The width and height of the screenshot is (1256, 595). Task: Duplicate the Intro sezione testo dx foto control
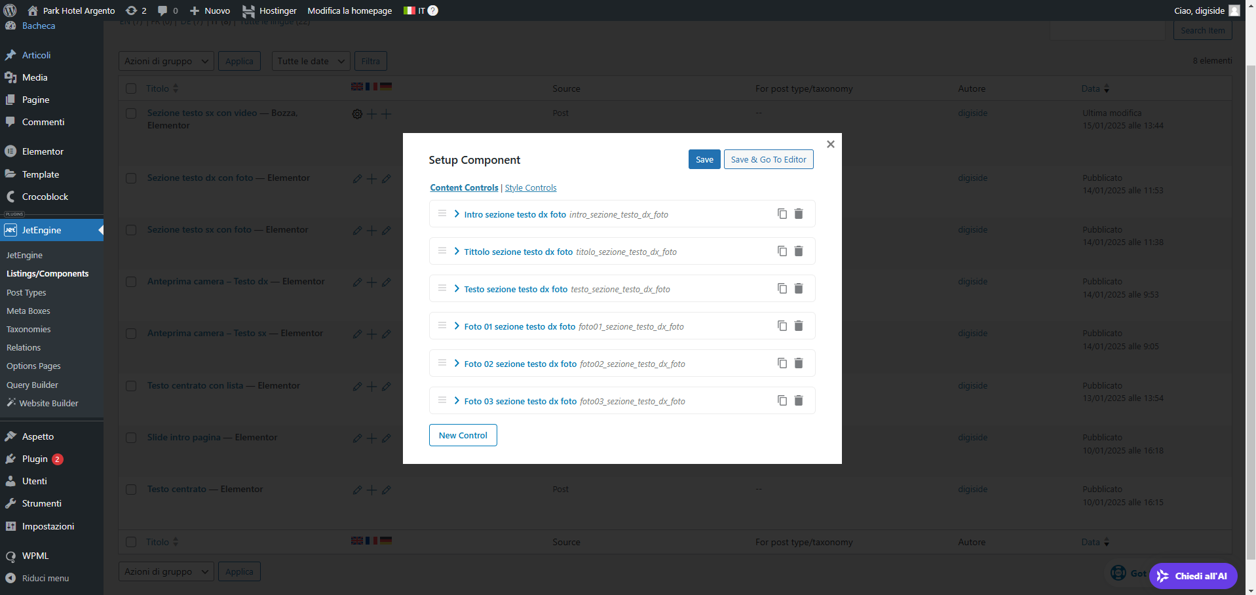(782, 214)
